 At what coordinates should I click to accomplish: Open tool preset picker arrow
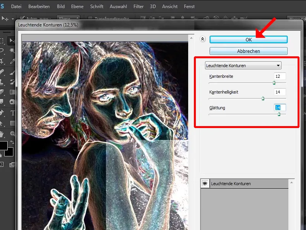(x=13, y=19)
